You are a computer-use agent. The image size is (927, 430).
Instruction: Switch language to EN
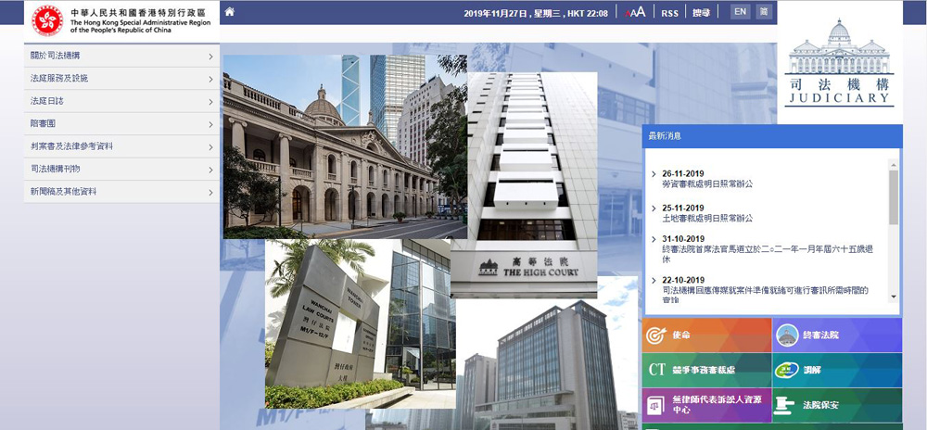[740, 12]
